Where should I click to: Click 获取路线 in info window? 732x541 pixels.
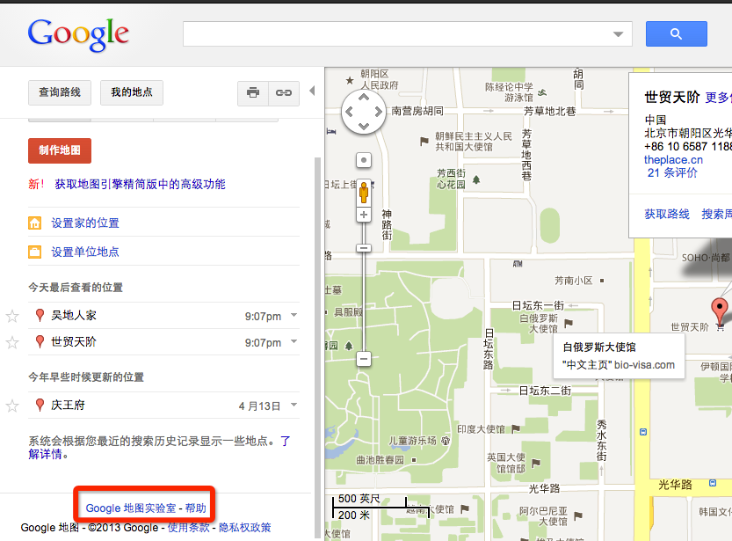tap(667, 214)
